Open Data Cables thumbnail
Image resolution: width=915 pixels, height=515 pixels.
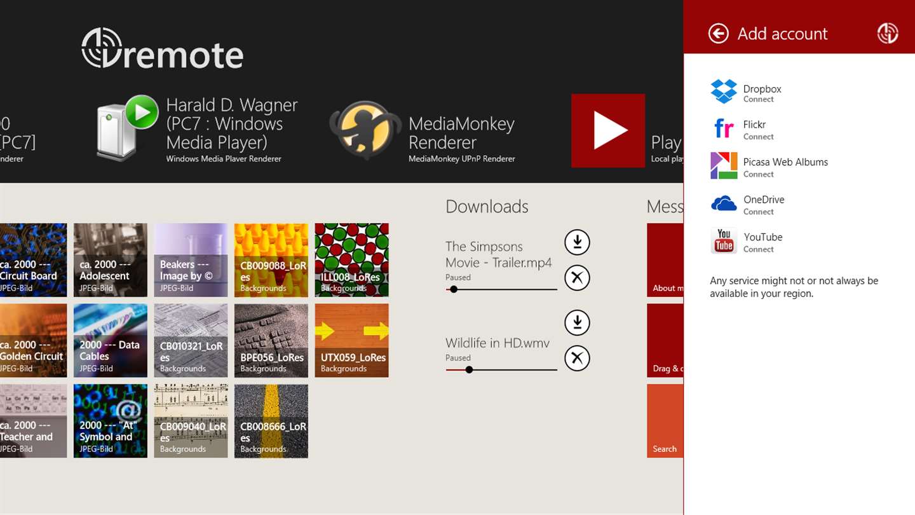pyautogui.click(x=111, y=340)
